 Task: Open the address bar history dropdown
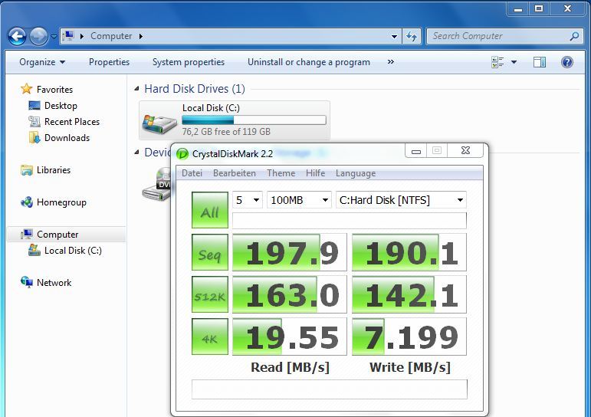coord(394,36)
